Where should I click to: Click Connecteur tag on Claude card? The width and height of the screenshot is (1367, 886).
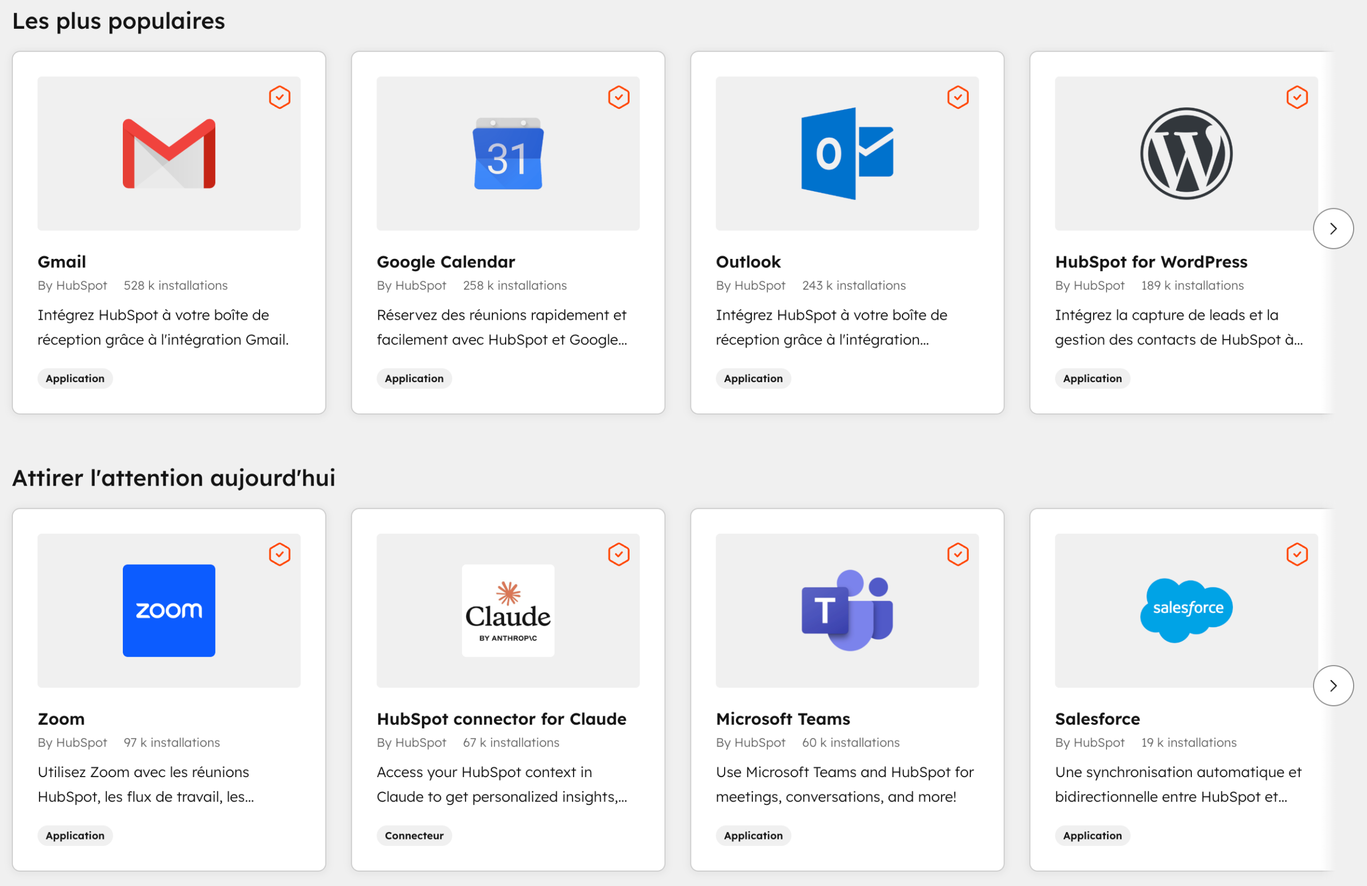click(x=414, y=835)
